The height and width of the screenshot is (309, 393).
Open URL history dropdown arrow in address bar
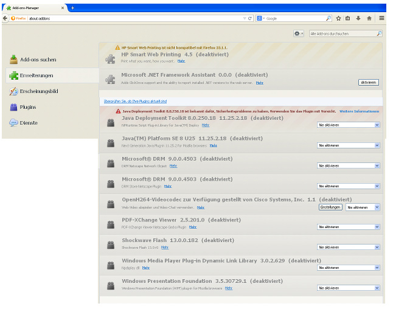tap(245, 18)
